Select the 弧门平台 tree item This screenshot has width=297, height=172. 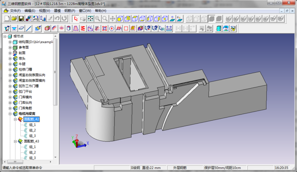point(25,92)
